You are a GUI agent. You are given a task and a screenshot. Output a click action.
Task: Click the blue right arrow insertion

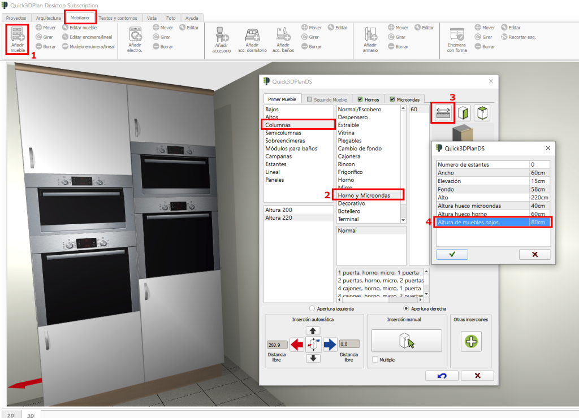click(330, 343)
